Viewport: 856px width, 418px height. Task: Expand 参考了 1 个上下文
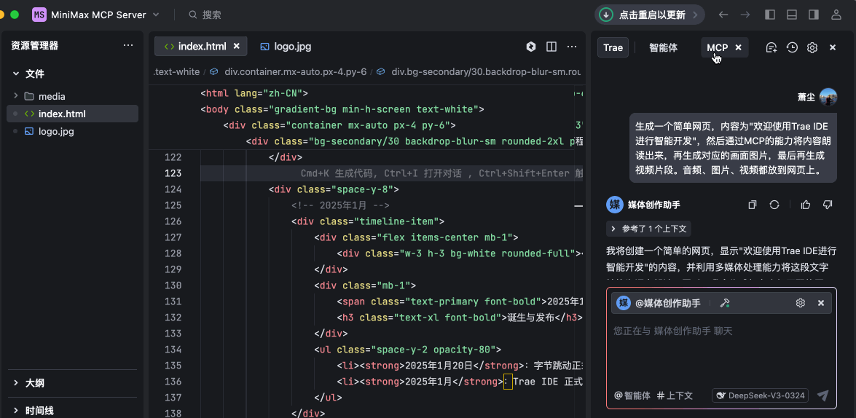pyautogui.click(x=648, y=229)
